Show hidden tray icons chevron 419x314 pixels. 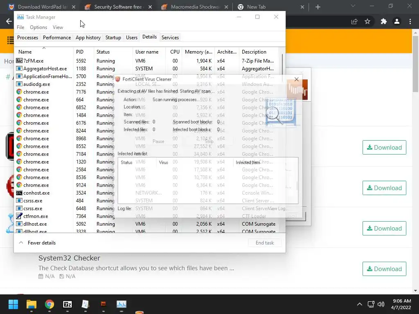[x=360, y=304]
